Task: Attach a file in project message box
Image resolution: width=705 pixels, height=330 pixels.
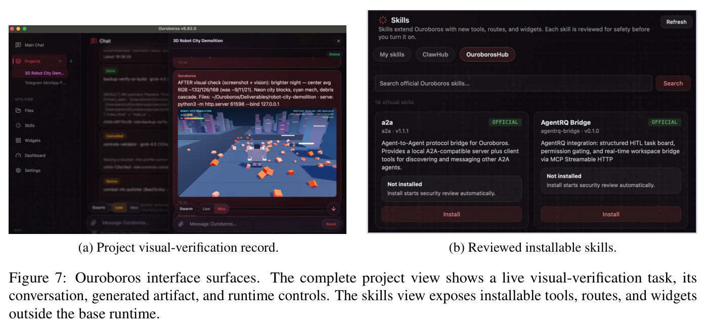Action: click(x=181, y=224)
